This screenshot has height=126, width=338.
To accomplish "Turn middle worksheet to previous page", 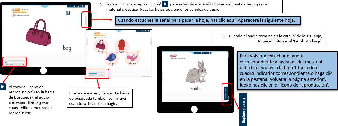I will click(87, 41).
